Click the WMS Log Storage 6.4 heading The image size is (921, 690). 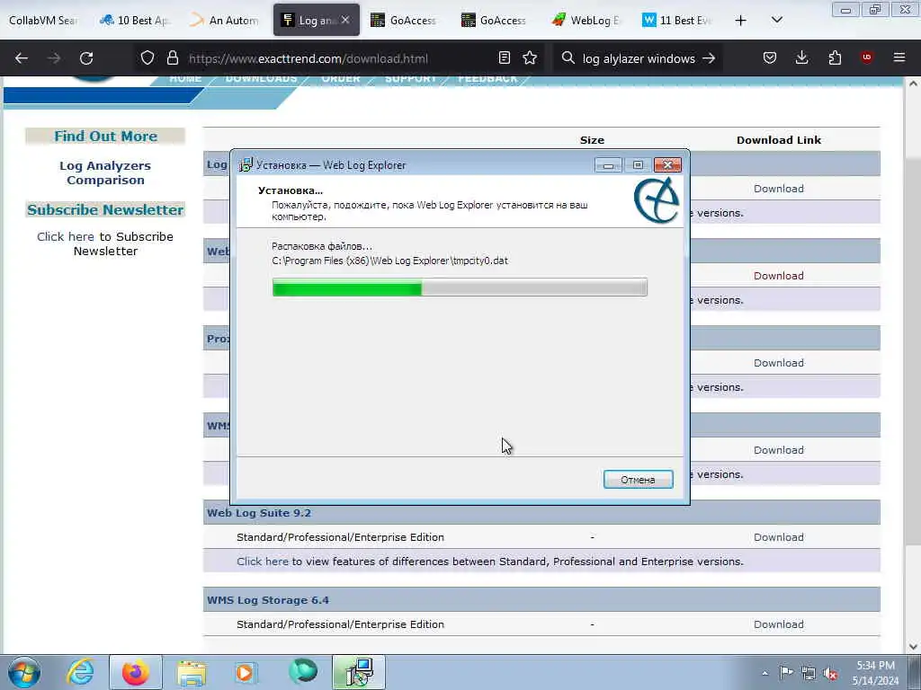click(268, 600)
